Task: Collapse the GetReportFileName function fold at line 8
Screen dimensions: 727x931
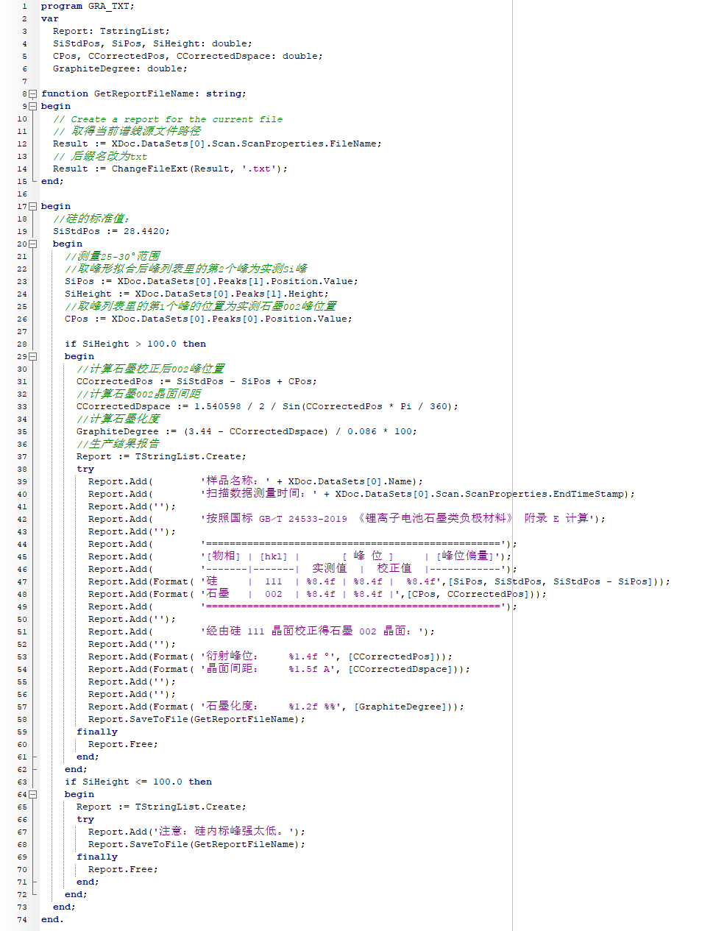Action: 33,93
